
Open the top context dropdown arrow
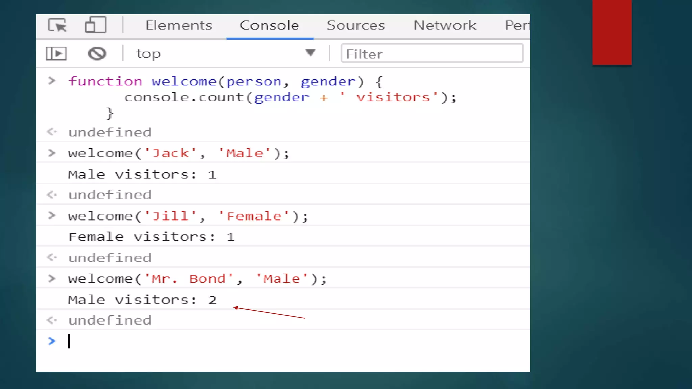tap(310, 53)
